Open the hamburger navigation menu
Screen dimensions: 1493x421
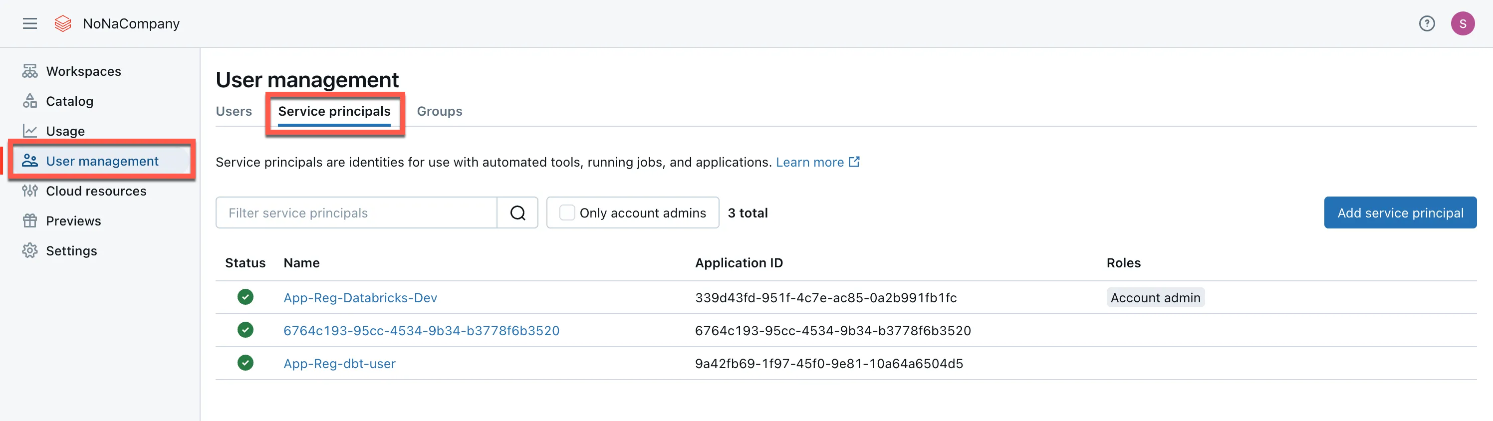click(29, 23)
